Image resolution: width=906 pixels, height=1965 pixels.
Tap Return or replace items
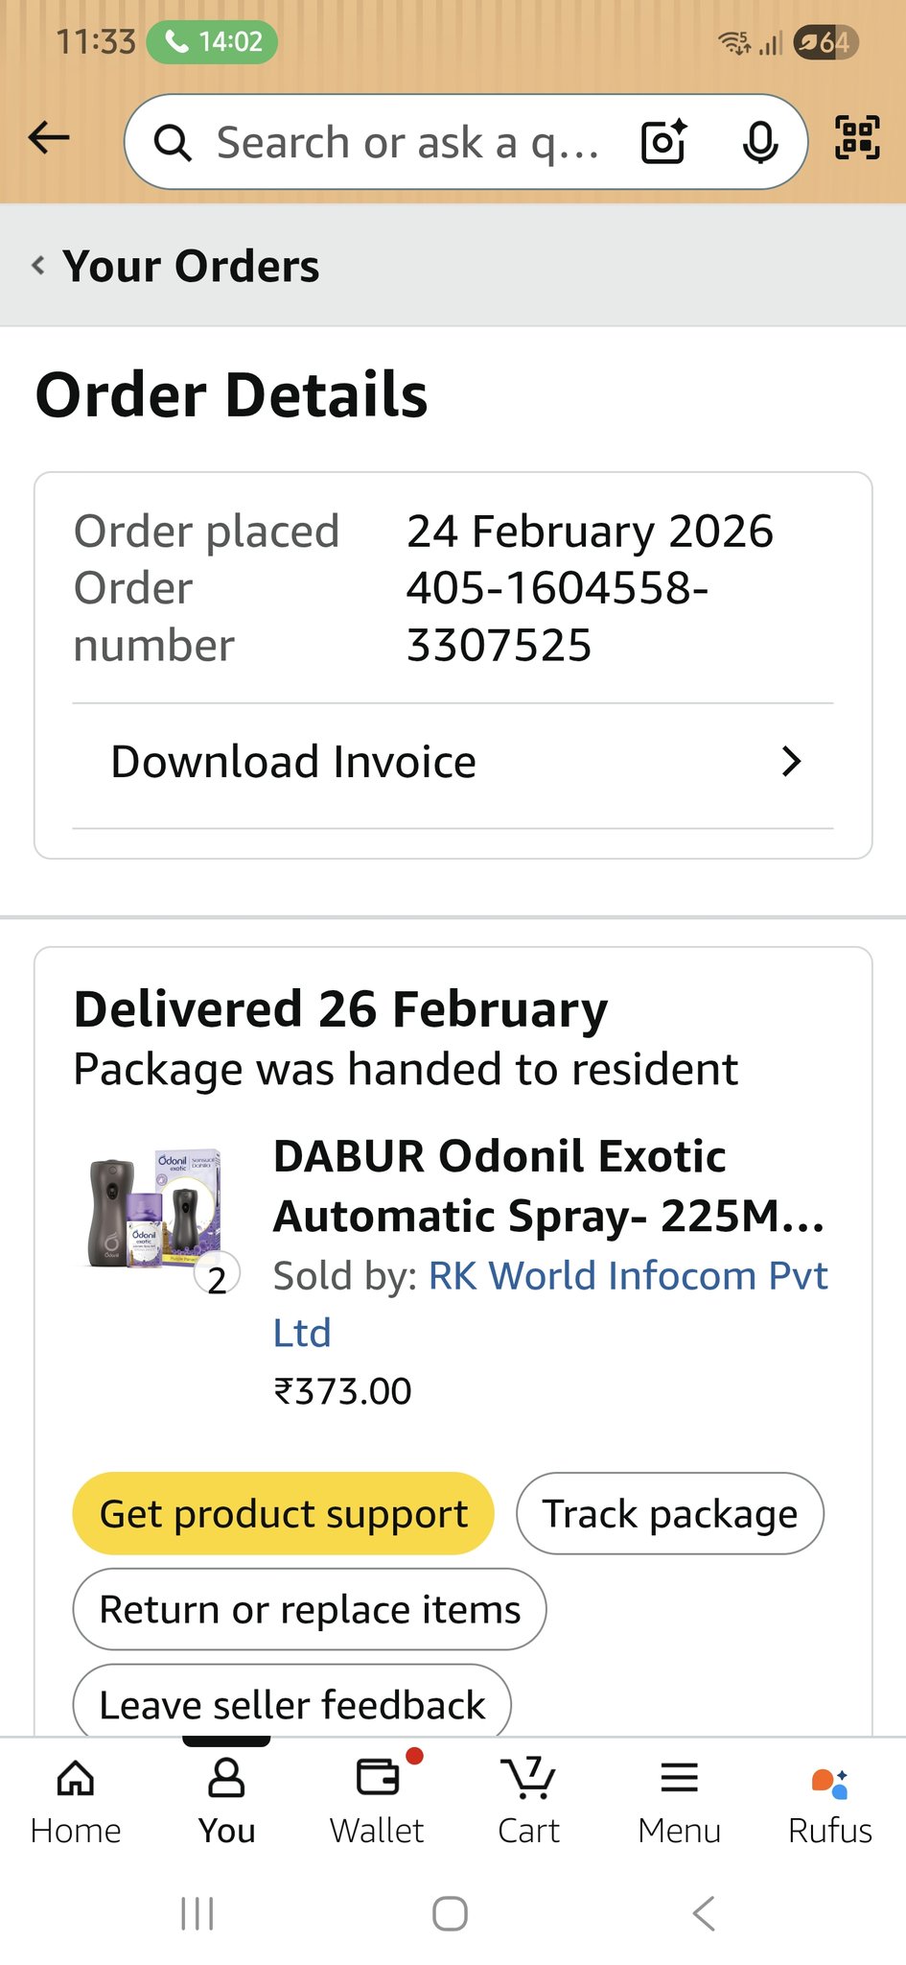pos(310,1610)
